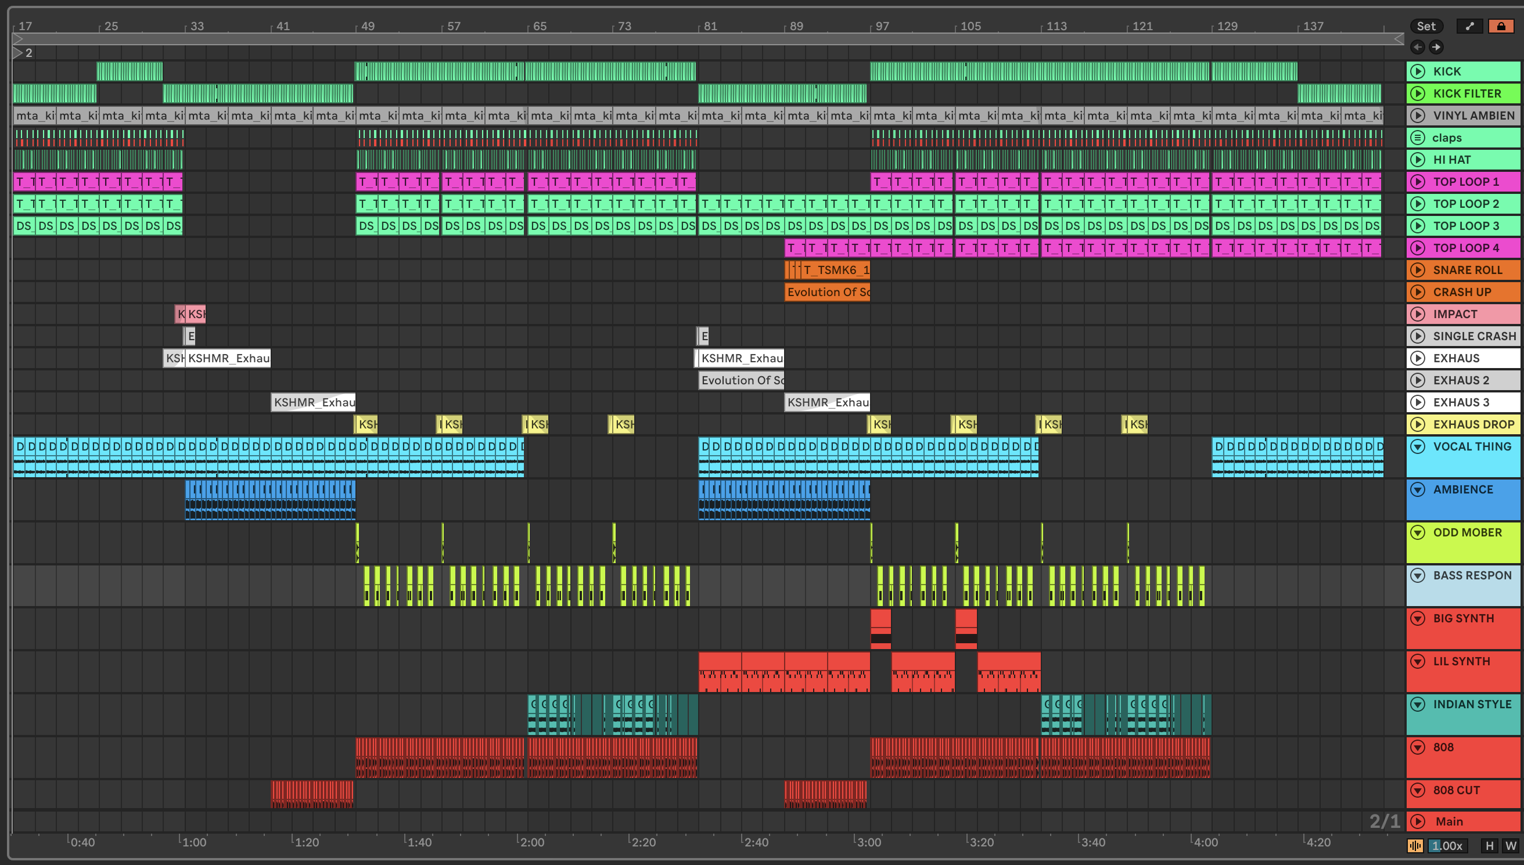
Task: Click the KICK track play icon
Action: pyautogui.click(x=1418, y=71)
